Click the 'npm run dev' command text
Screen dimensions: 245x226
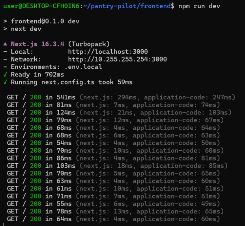pos(199,6)
